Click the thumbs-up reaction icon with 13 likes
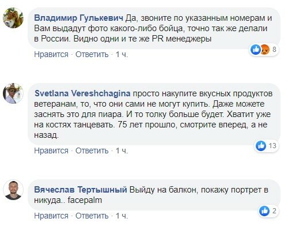 click(261, 146)
